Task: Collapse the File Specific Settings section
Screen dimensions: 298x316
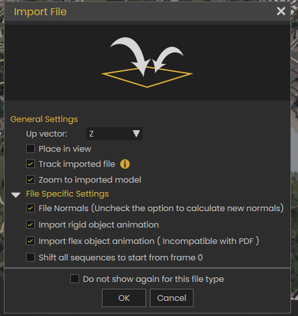Action: coord(16,195)
